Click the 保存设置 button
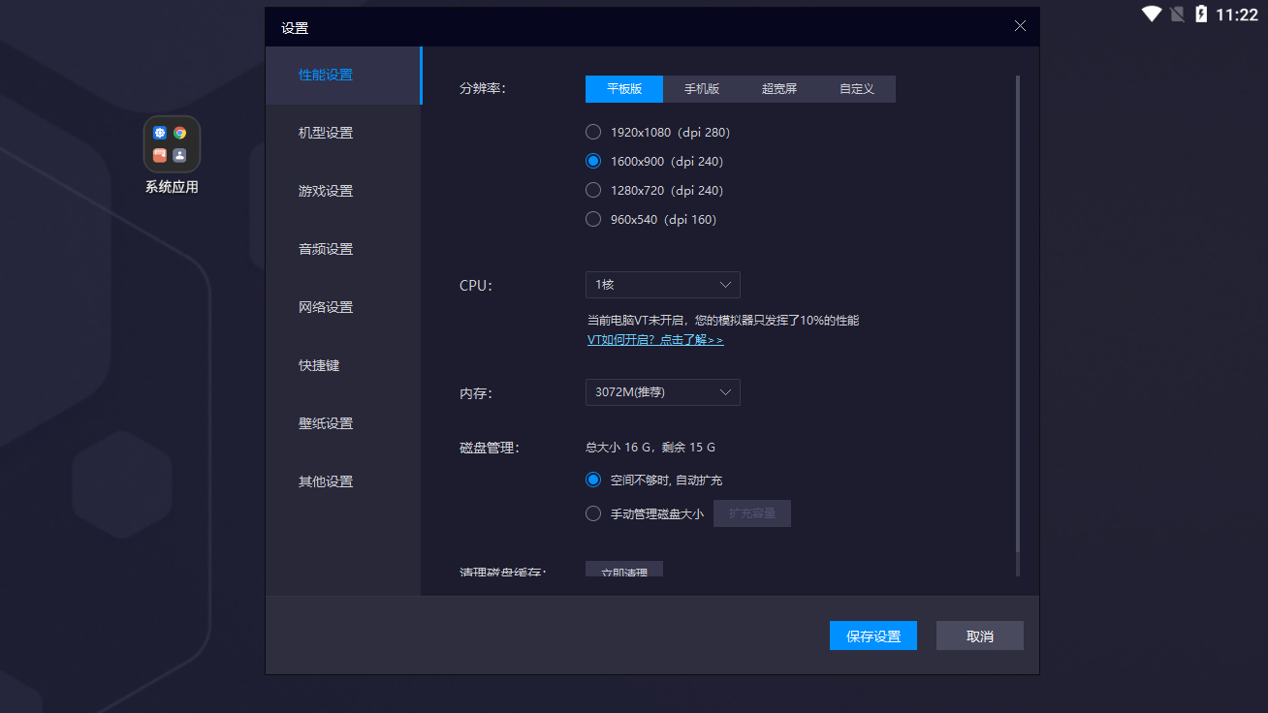The image size is (1268, 713). (x=872, y=635)
